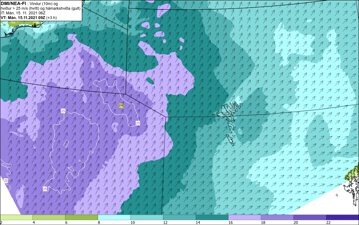Select the violet 20–22 legend swatch
The image size is (359, 225).
tap(310, 217)
